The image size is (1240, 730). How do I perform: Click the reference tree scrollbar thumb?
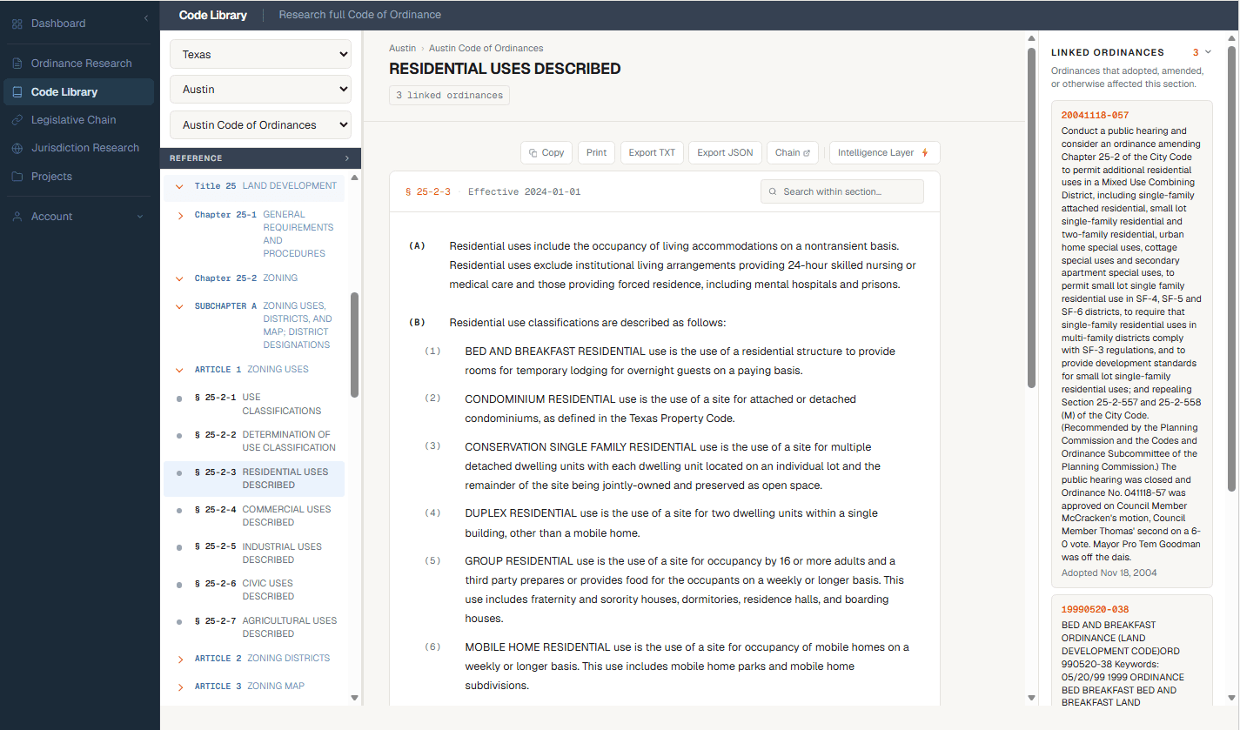coord(354,345)
